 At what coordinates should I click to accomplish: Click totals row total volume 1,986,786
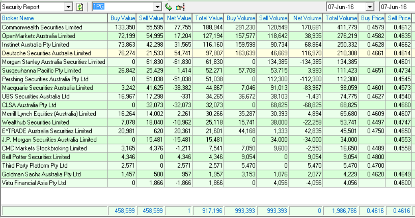340,211
